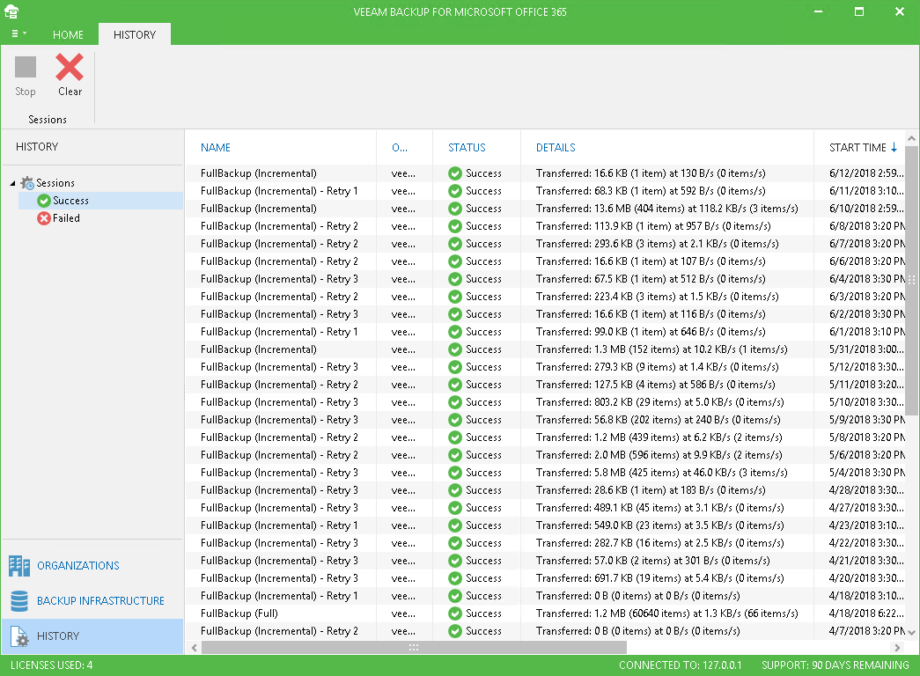
Task: Select the HISTORY ribbon tab
Action: point(135,34)
